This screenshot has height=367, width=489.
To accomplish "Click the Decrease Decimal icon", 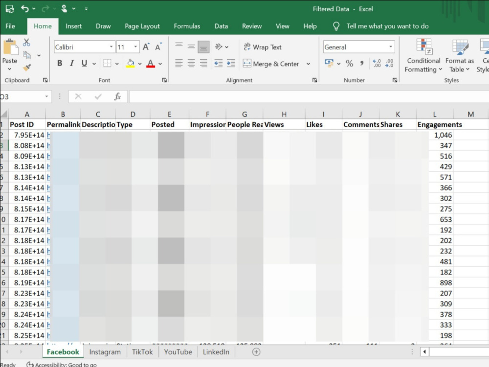I will (389, 63).
